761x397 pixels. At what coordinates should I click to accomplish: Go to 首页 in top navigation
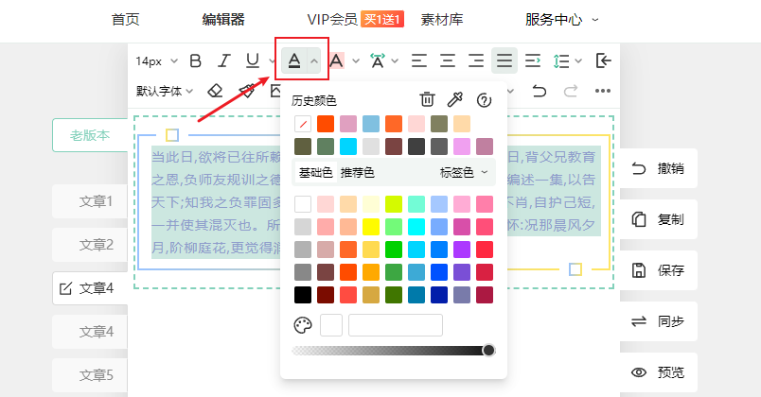[x=126, y=20]
